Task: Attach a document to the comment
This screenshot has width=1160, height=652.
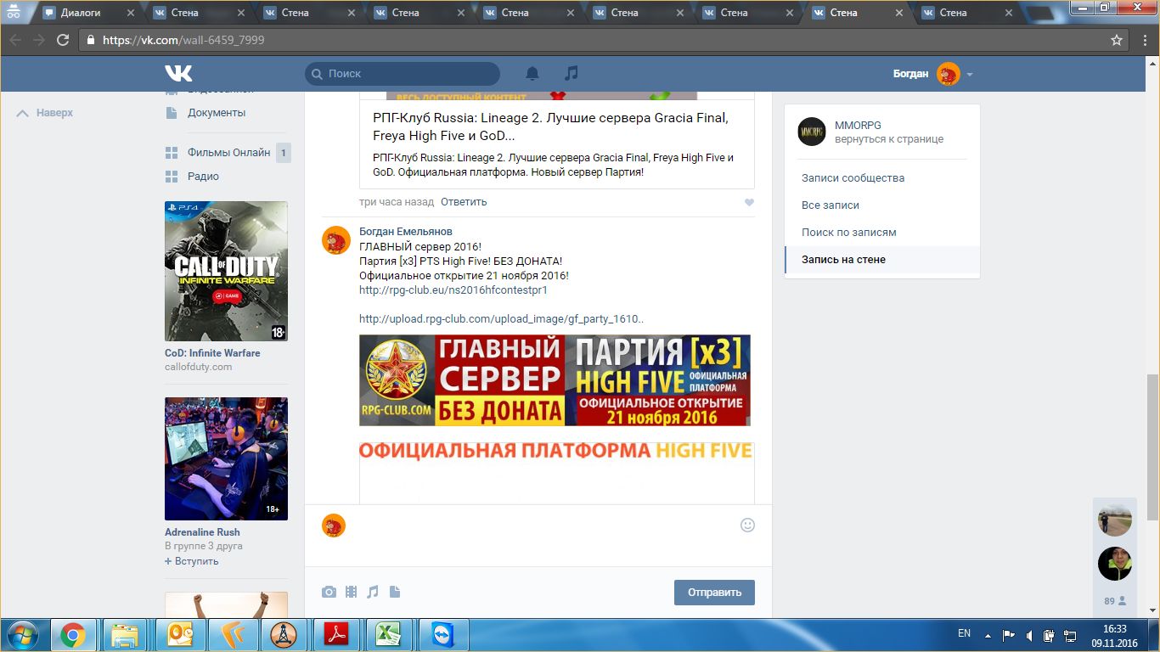Action: pyautogui.click(x=395, y=592)
